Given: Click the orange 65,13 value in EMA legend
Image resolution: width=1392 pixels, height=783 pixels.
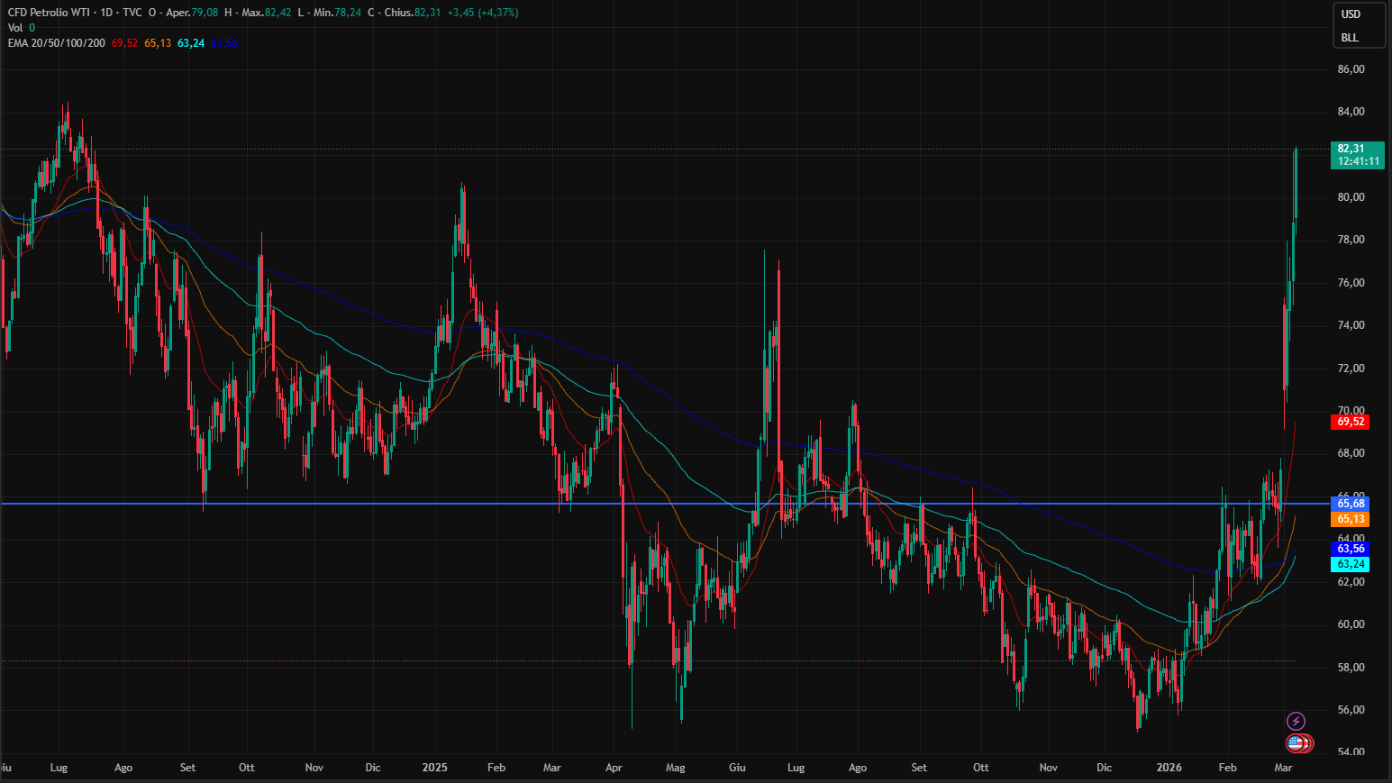Looking at the screenshot, I should click(158, 43).
